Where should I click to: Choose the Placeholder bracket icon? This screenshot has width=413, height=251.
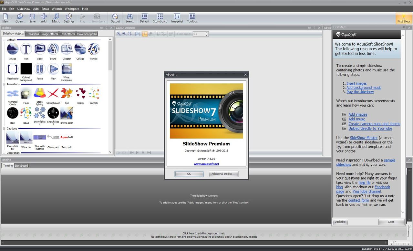(x=13, y=69)
